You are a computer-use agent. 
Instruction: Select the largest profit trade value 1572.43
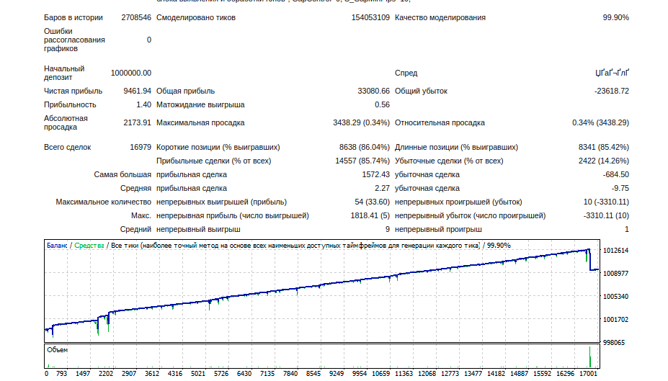375,174
